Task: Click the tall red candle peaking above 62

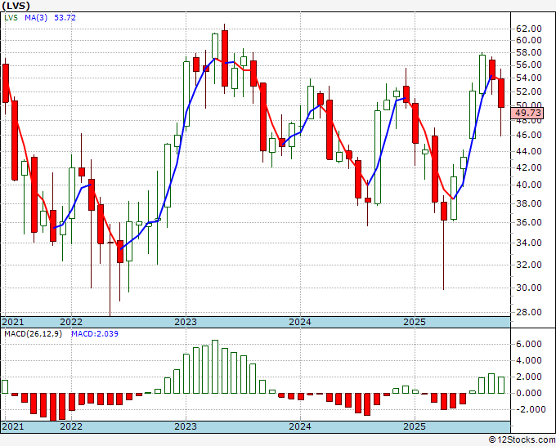Action: 225,58
